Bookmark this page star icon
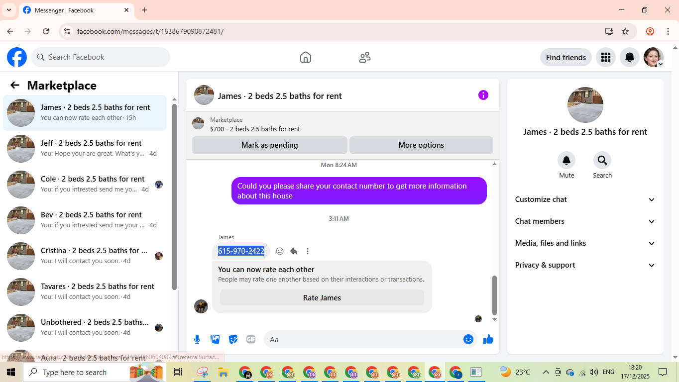 [625, 31]
